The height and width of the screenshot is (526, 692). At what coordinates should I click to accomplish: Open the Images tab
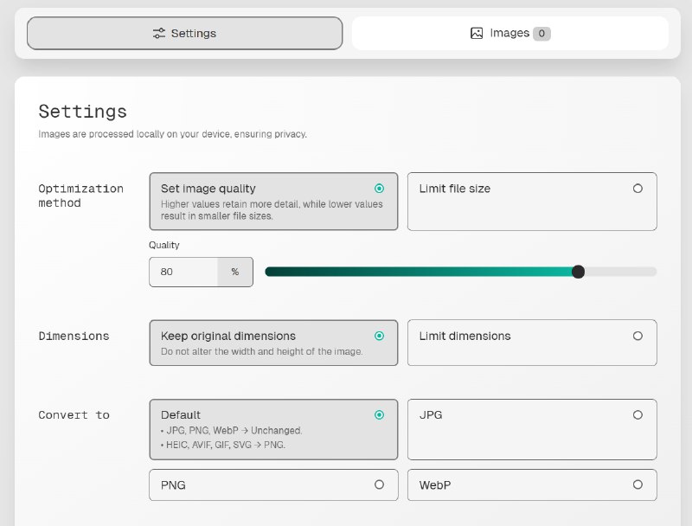(509, 34)
